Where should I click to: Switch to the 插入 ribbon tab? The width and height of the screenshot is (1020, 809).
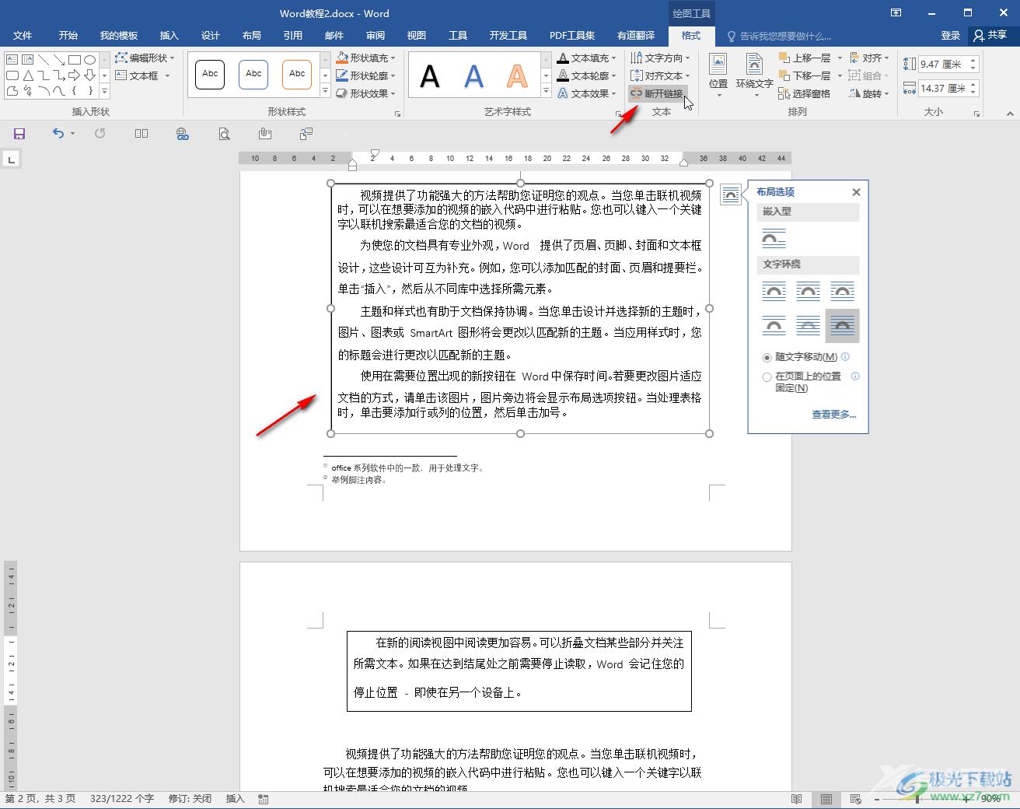pyautogui.click(x=169, y=35)
